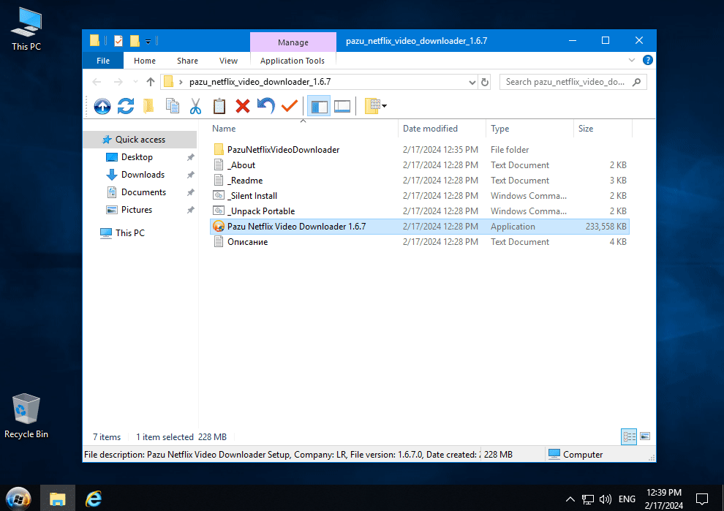724x511 pixels.
Task: Select Quick access in the navigation pane
Action: [140, 140]
